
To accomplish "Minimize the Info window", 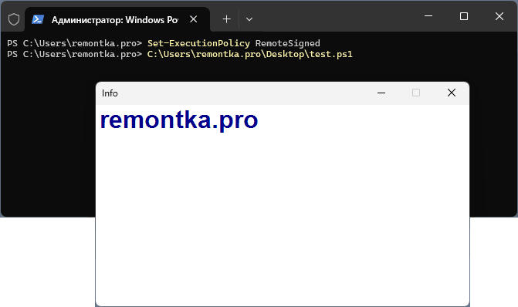I will (381, 93).
